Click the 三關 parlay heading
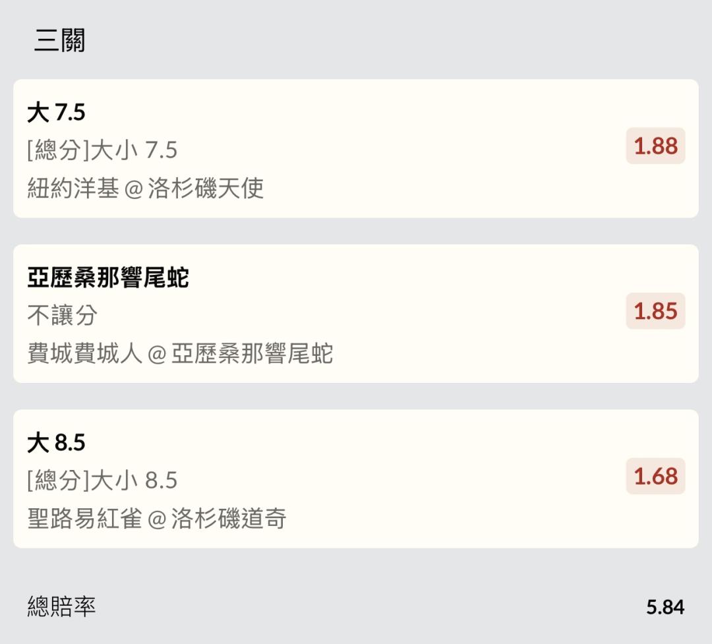712x644 pixels. click(59, 40)
